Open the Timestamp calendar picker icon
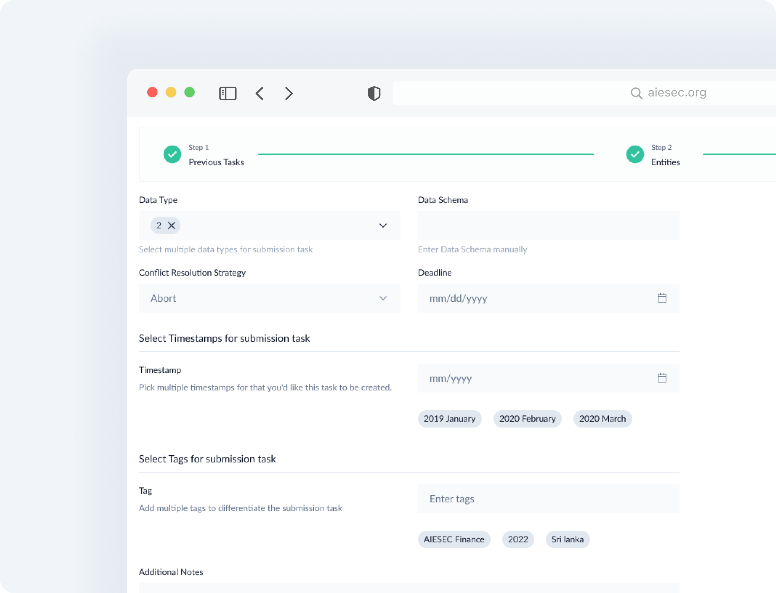The height and width of the screenshot is (593, 776). tap(662, 378)
